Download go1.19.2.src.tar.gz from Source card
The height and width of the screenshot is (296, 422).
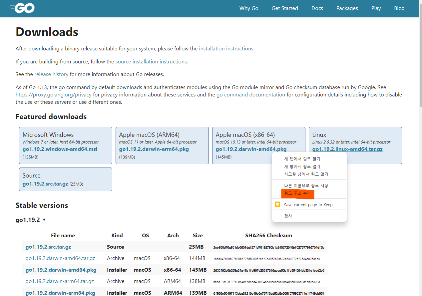[45, 184]
